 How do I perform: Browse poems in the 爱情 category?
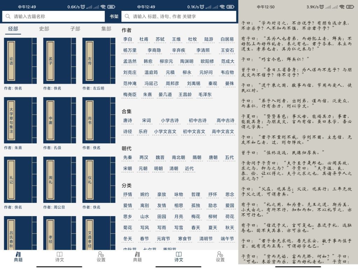click(129, 206)
